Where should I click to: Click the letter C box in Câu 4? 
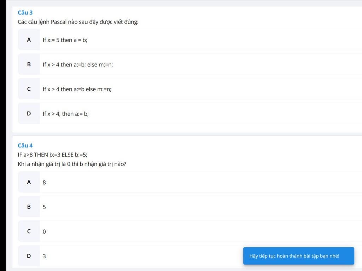tap(29, 231)
